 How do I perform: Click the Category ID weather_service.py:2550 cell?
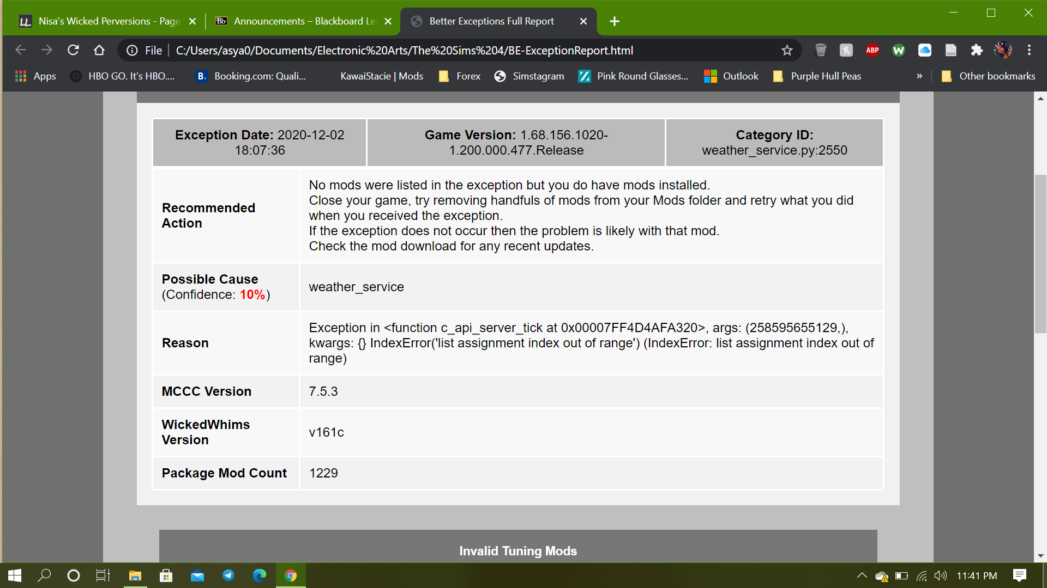pyautogui.click(x=774, y=143)
